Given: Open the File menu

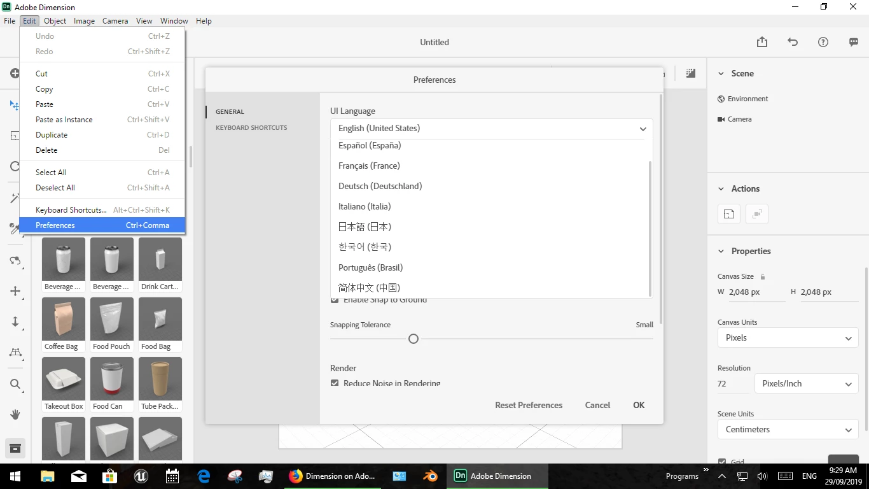Looking at the screenshot, I should click(10, 20).
